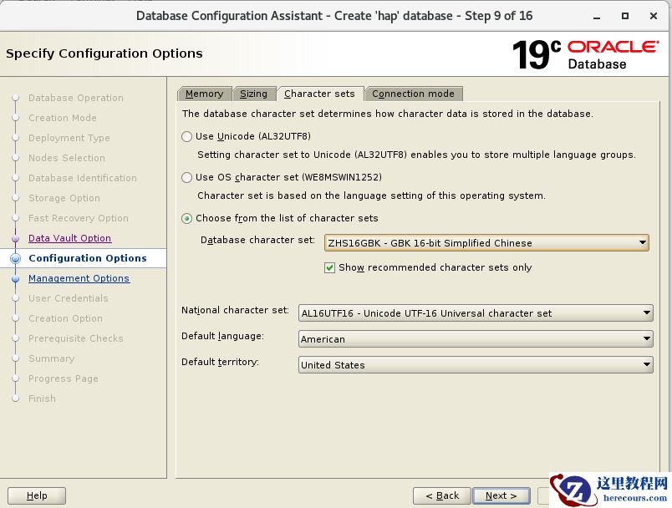Image resolution: width=672 pixels, height=508 pixels.
Task: Click the Prerequisite Checks step text
Action: pyautogui.click(x=76, y=338)
